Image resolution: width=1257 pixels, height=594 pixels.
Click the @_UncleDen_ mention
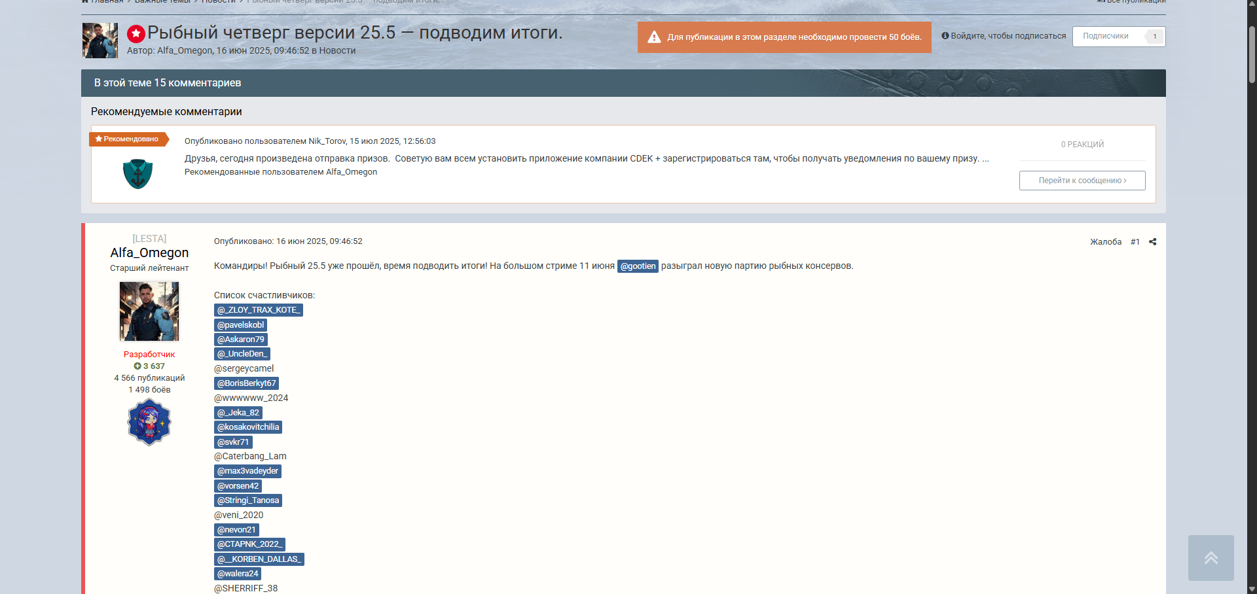(x=242, y=354)
